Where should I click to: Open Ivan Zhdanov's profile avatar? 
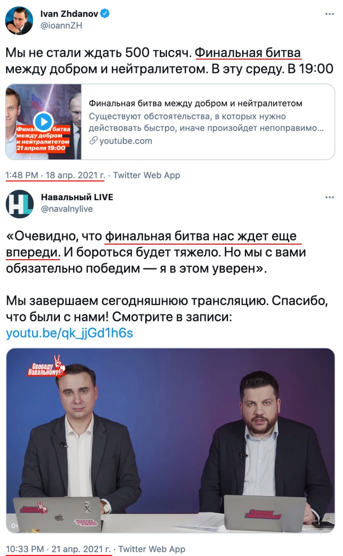[x=19, y=20]
